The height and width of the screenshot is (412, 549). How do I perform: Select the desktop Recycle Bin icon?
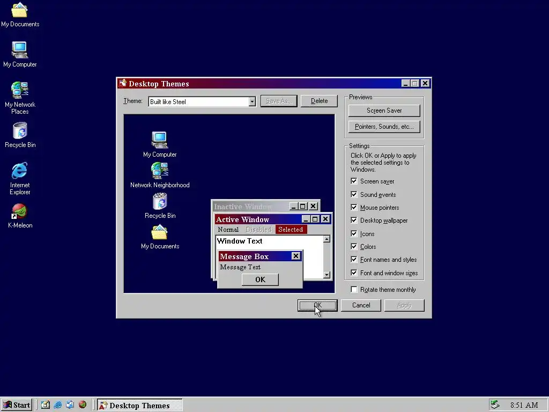coord(20,135)
